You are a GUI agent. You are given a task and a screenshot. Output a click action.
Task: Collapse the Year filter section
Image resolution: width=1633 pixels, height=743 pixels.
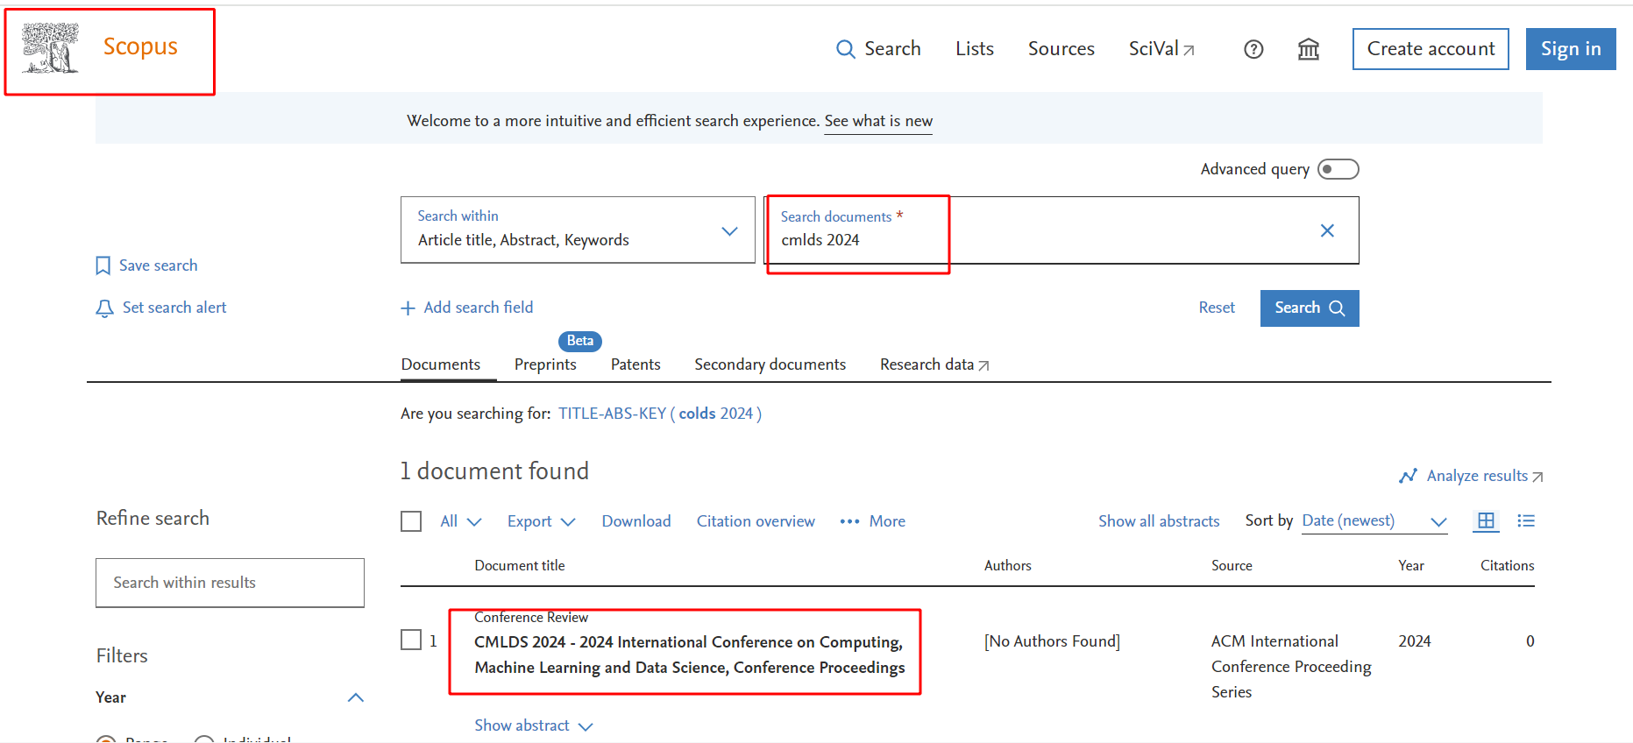(x=355, y=697)
